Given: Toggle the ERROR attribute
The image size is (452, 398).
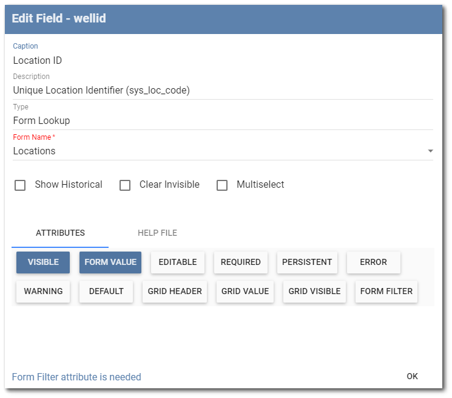Looking at the screenshot, I should click(x=373, y=262).
